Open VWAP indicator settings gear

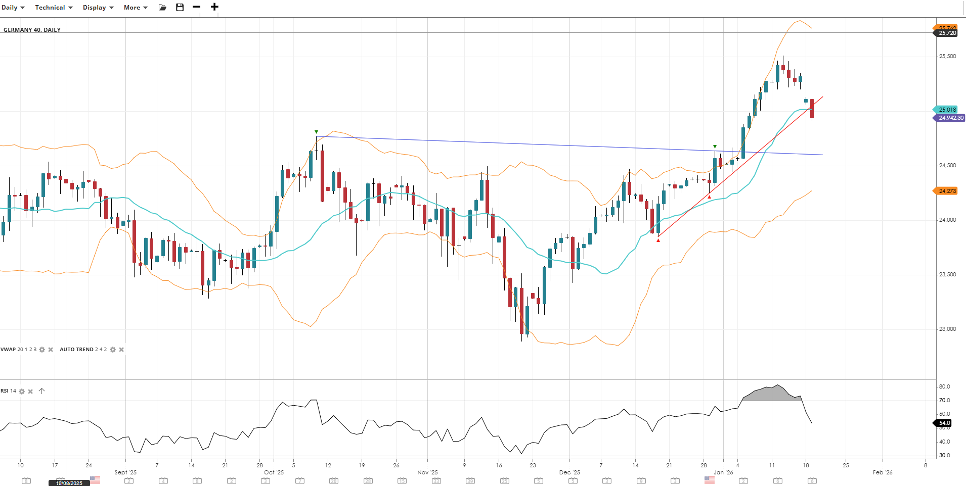click(42, 350)
